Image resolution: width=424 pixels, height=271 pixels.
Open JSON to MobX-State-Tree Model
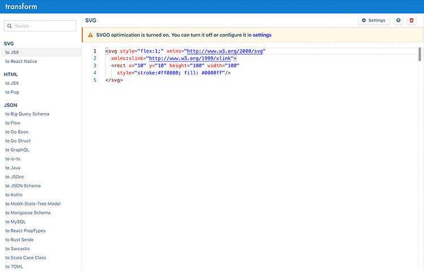click(33, 204)
